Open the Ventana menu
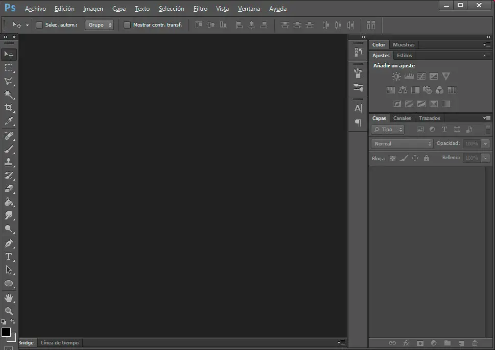This screenshot has width=495, height=350. click(x=249, y=9)
